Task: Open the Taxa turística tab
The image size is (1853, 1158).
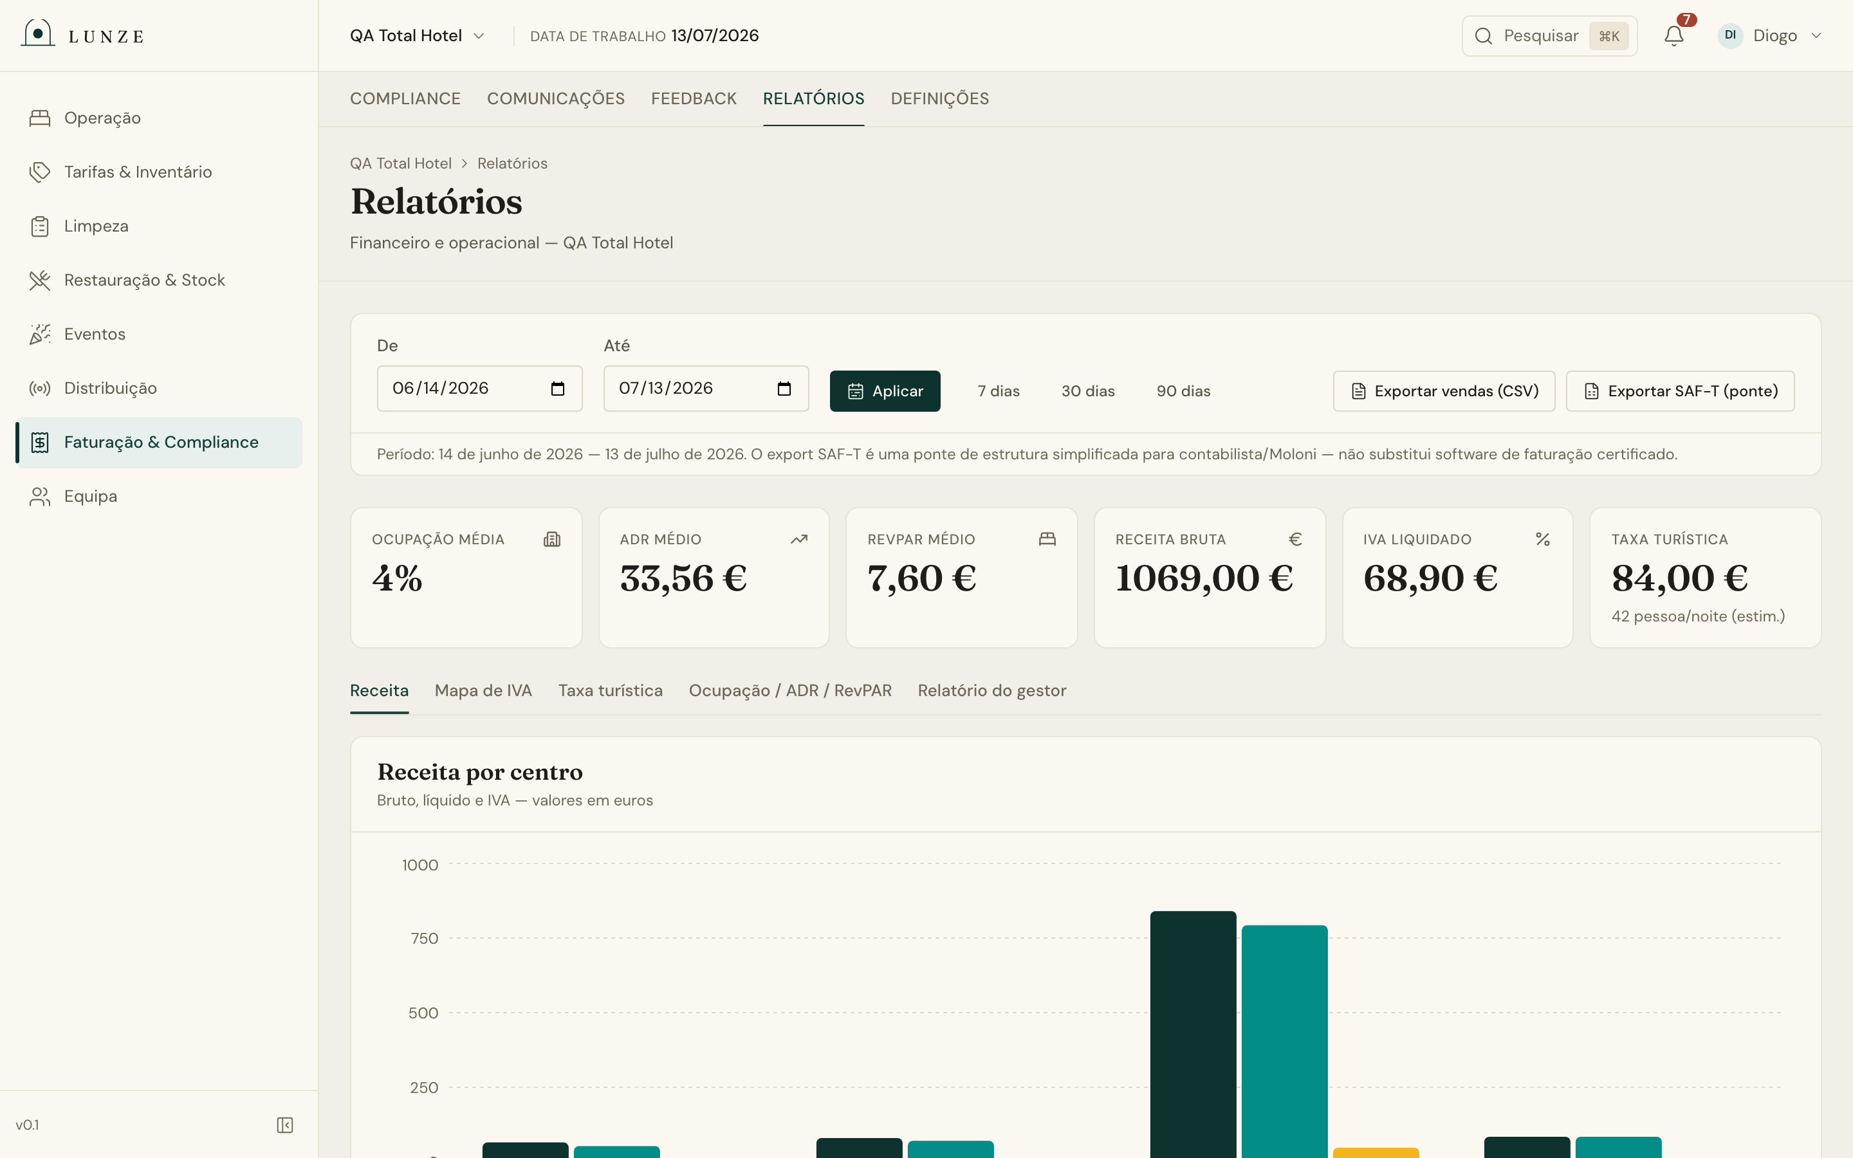Action: tap(610, 691)
